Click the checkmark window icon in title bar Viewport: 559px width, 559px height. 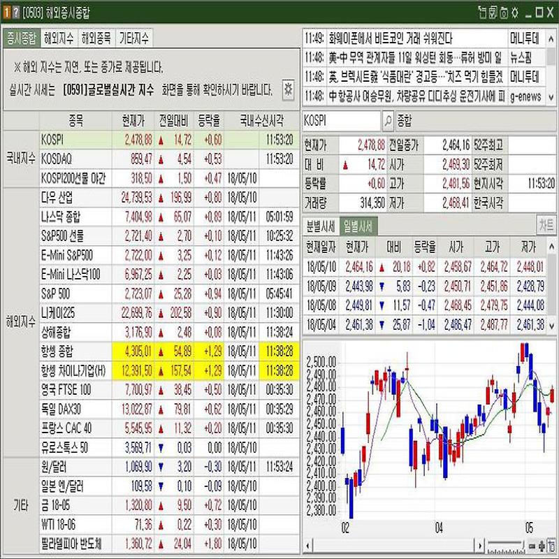point(493,13)
